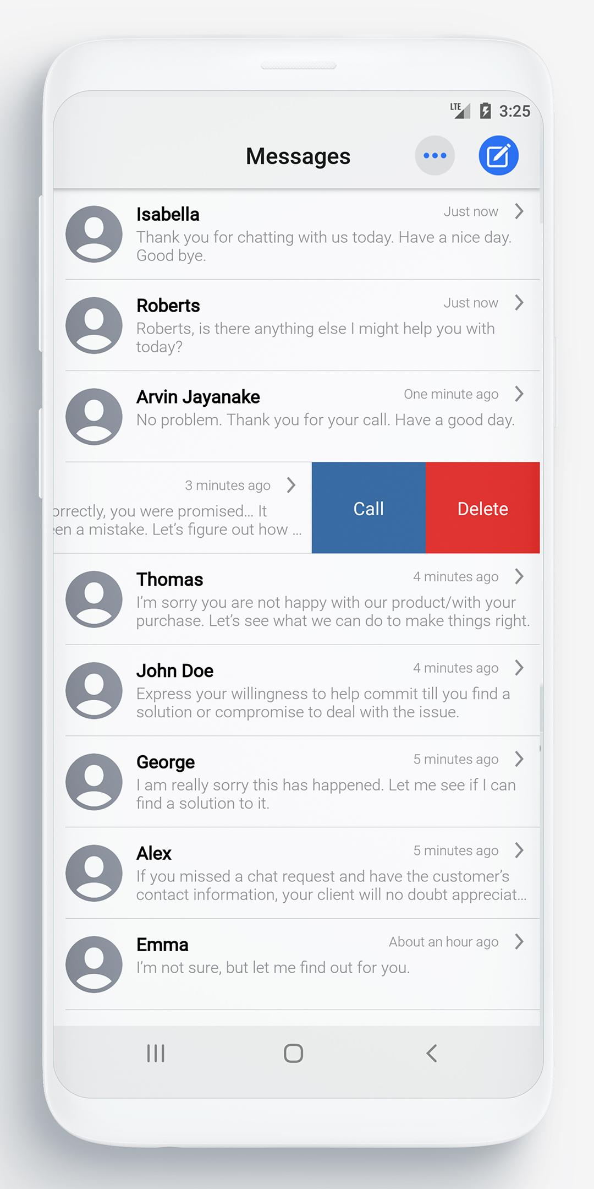Open chevron on George's conversation
Image resolution: width=594 pixels, height=1189 pixels.
[519, 760]
